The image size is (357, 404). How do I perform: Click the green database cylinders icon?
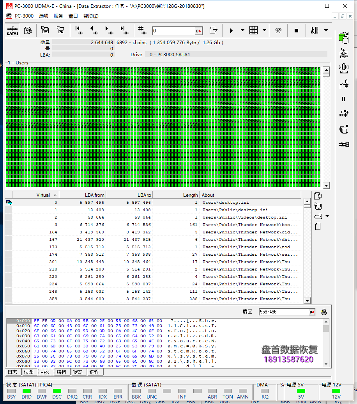pos(343,38)
